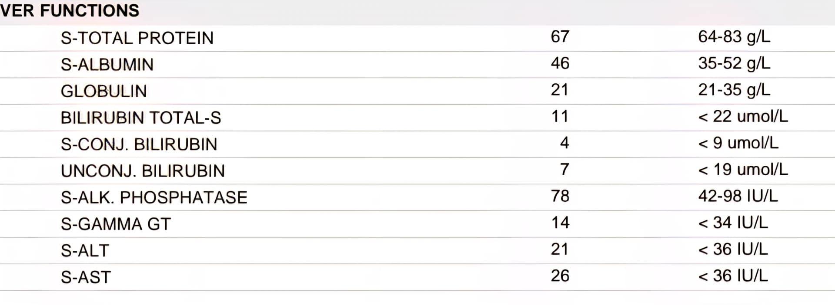Select the S-ALT row label

(x=85, y=251)
